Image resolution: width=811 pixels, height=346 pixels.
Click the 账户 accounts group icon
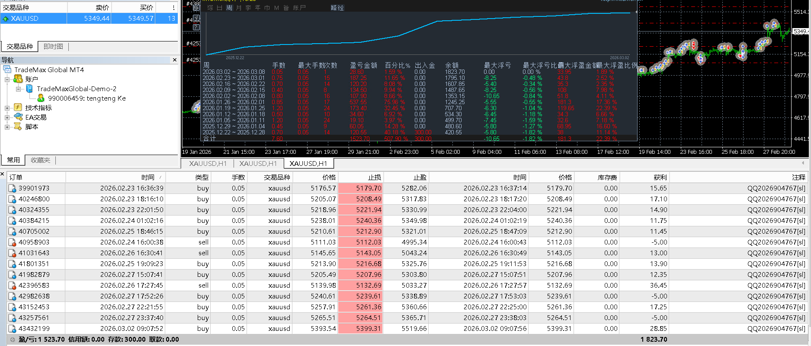pos(18,79)
